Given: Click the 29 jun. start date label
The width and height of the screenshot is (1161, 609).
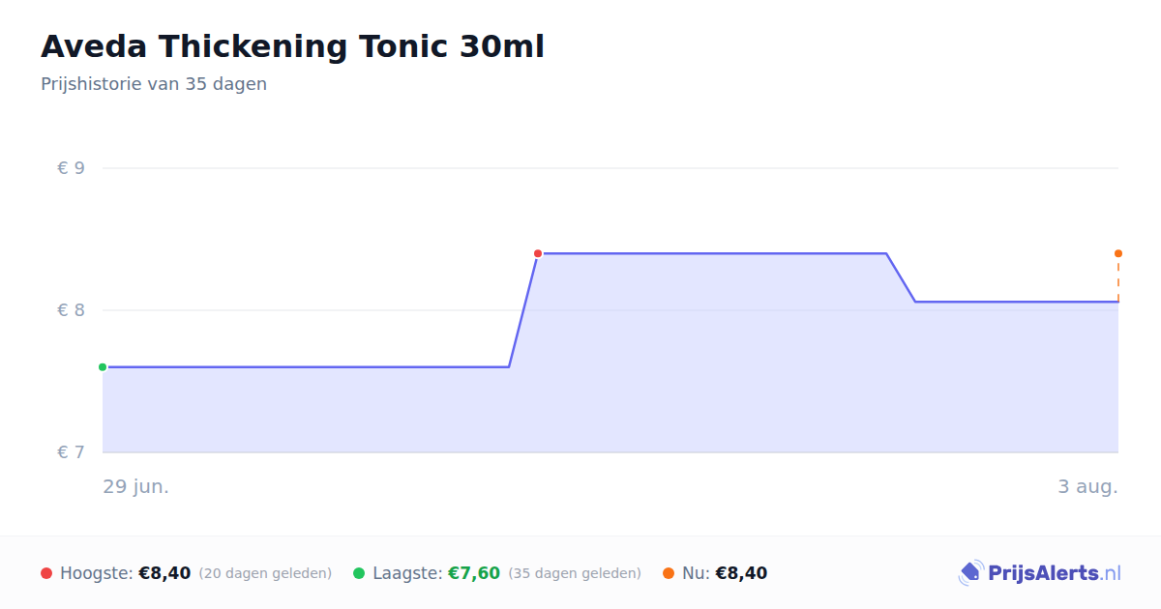Looking at the screenshot, I should 136,486.
